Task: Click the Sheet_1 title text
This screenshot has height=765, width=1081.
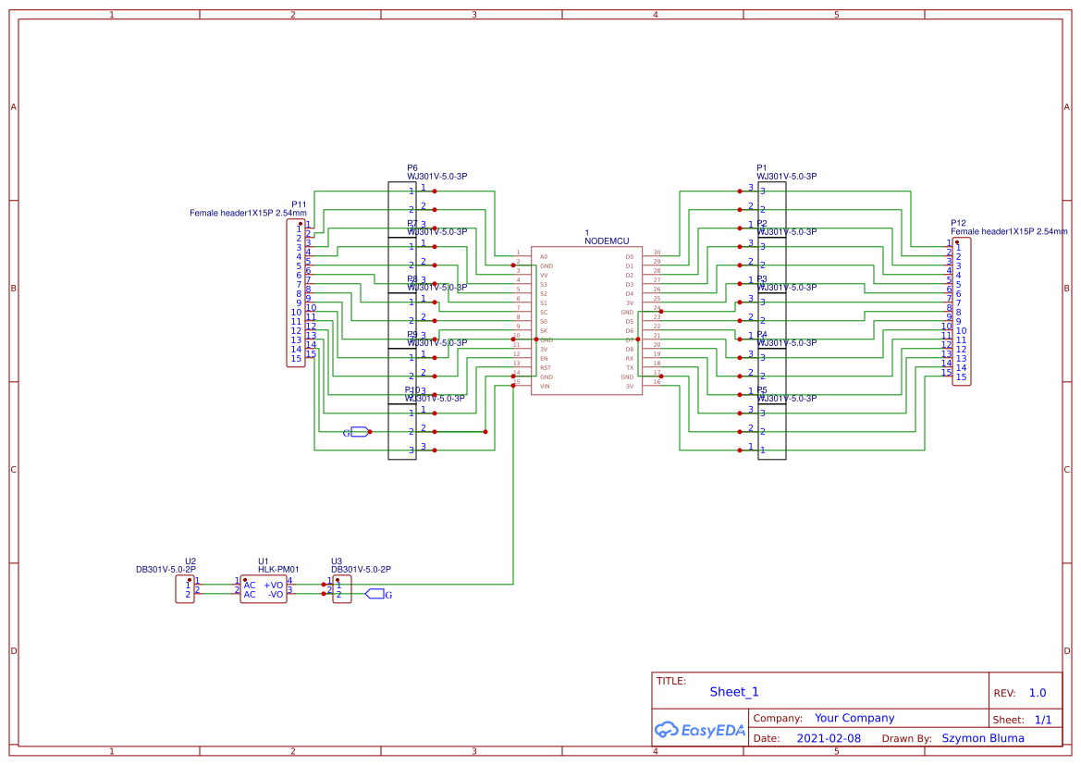Action: click(734, 692)
